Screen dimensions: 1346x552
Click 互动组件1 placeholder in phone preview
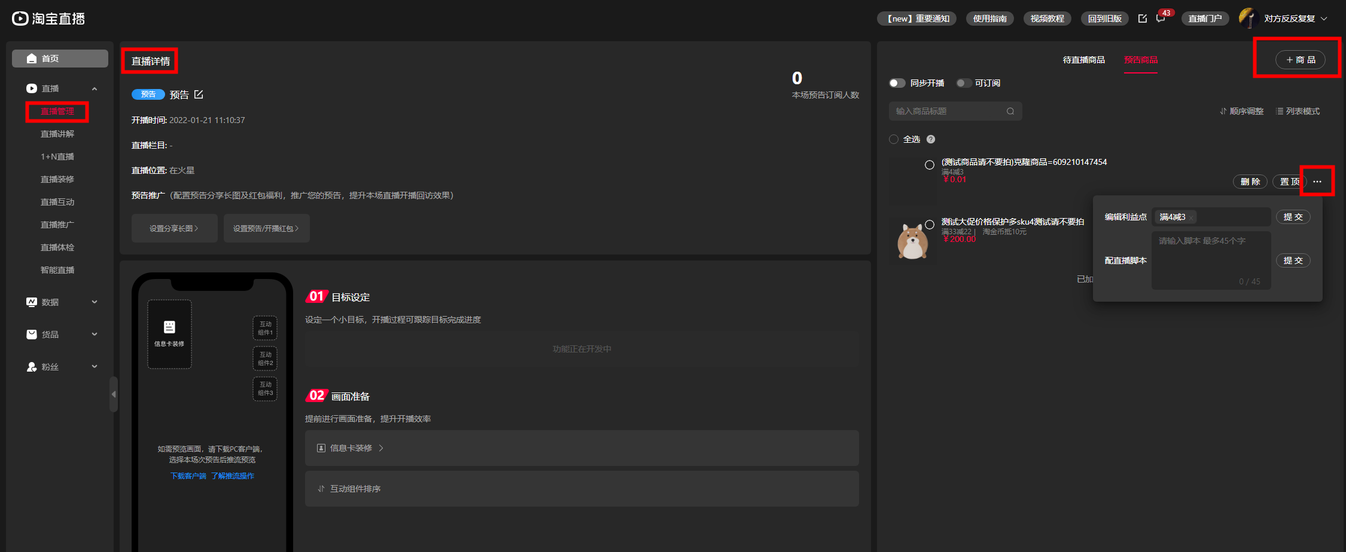(265, 328)
